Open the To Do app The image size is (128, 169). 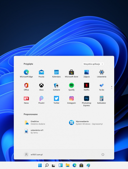[x=102, y=87]
